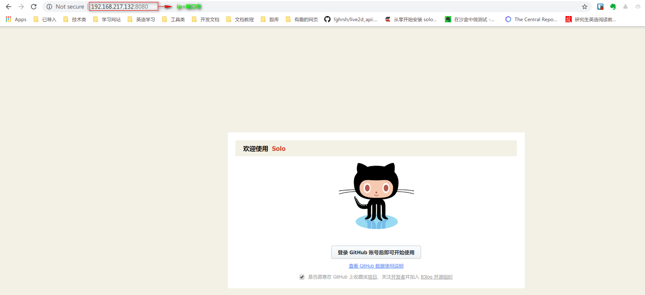
Task: Open the 有趣的网页 bookmarks folder
Action: coord(302,19)
